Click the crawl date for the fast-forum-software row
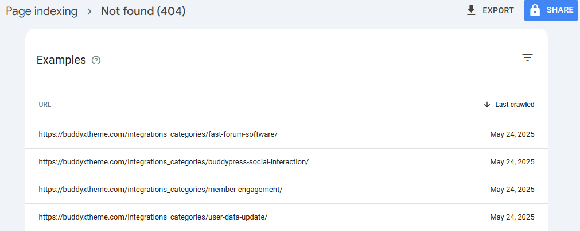This screenshot has height=231, width=580. 512,134
